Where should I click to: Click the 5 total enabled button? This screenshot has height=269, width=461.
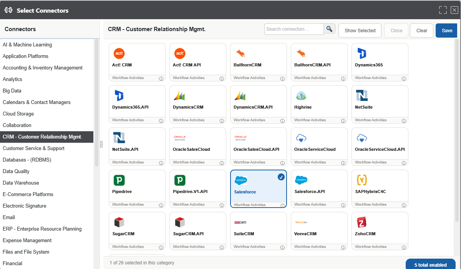tap(431, 265)
